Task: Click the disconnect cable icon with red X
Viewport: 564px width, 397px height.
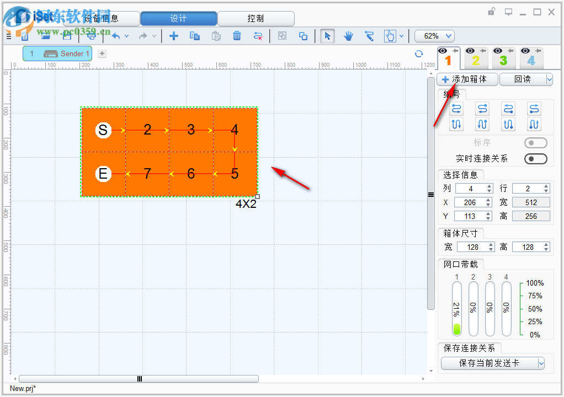Action: pos(258,36)
